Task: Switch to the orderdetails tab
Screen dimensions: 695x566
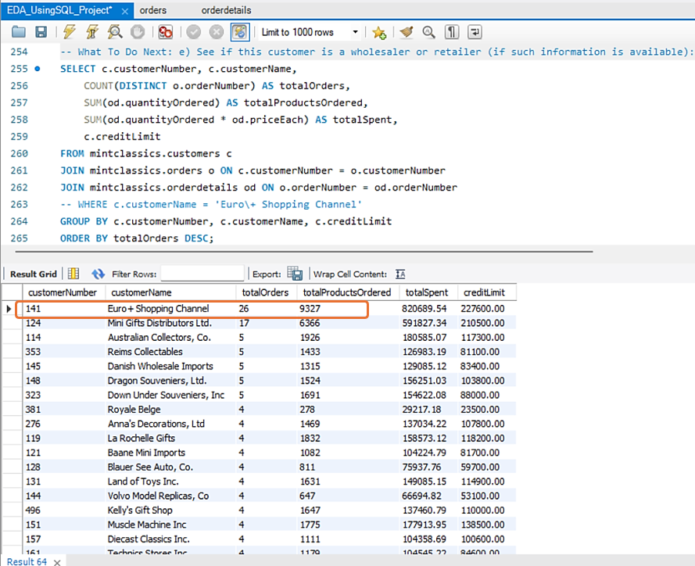Action: [x=226, y=10]
